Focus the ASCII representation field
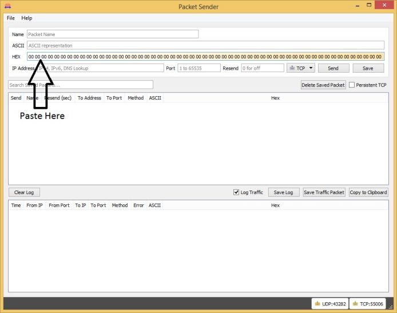397x313 pixels. 205,45
